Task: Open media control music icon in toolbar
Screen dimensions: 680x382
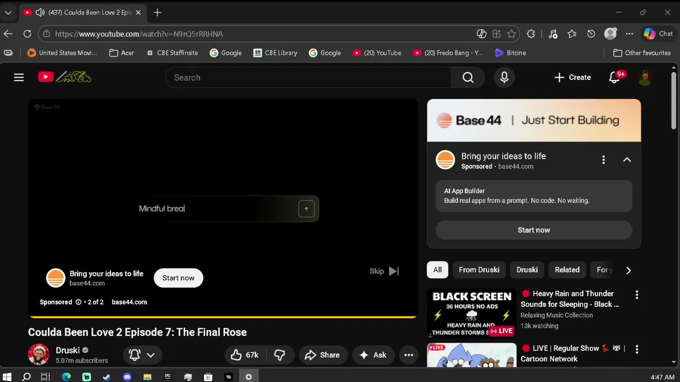Action: click(553, 33)
